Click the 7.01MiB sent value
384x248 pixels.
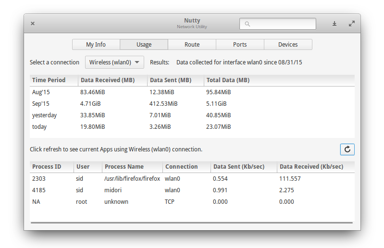click(160, 115)
